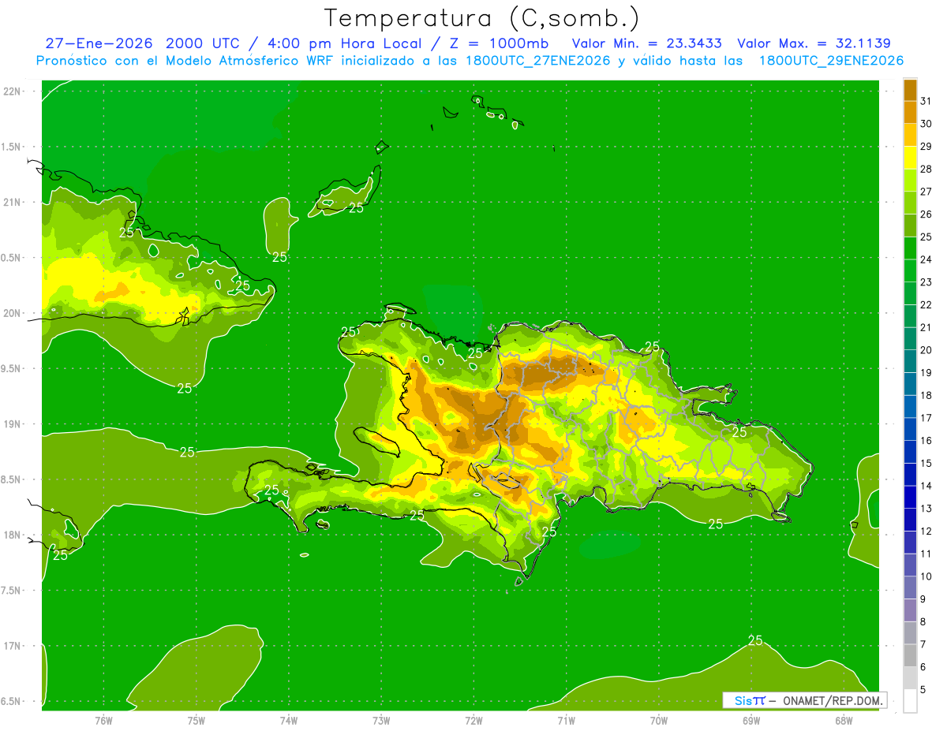Click the '73W' longitude label
Image resolution: width=947 pixels, height=731 pixels.
381,721
